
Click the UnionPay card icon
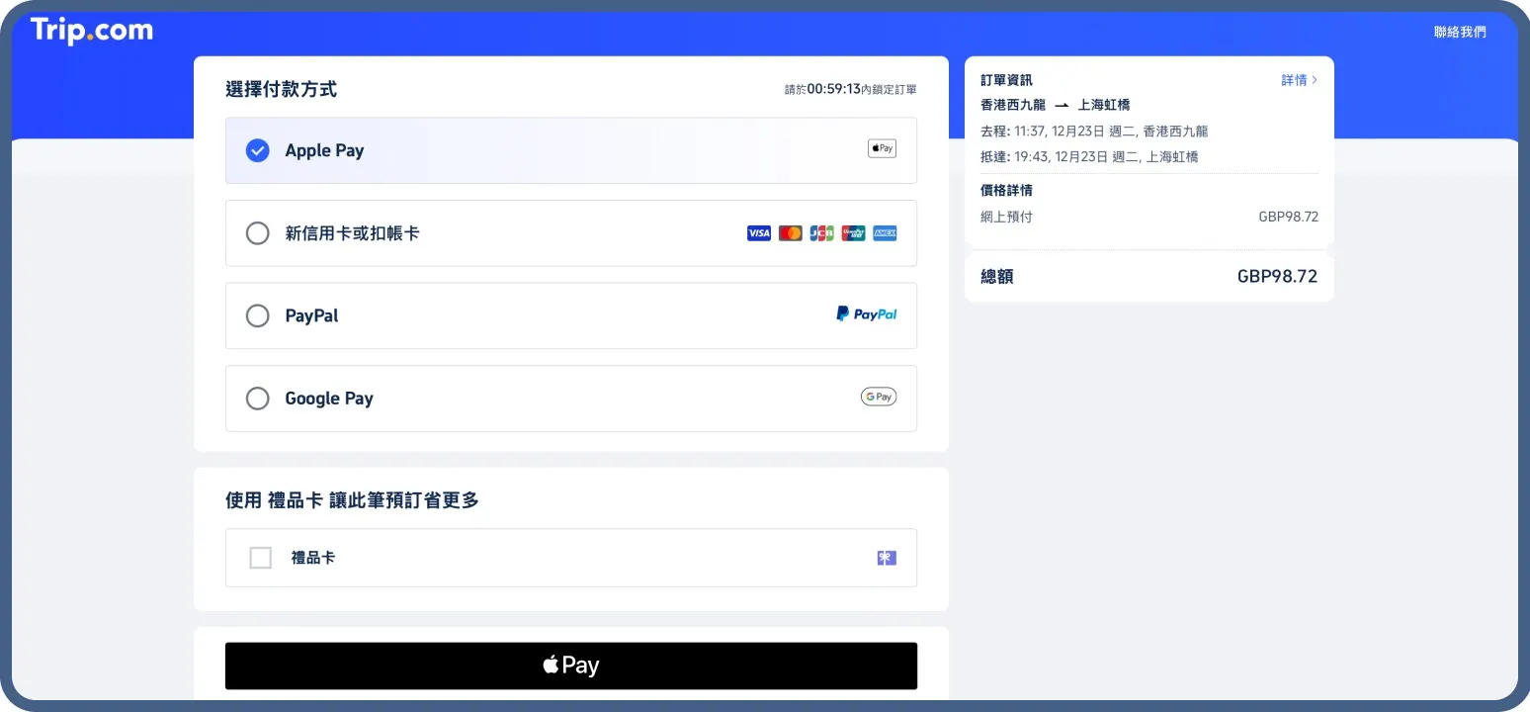[854, 233]
